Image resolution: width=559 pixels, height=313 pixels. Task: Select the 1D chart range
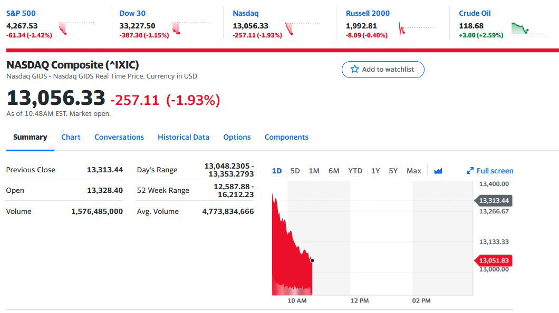tap(277, 171)
